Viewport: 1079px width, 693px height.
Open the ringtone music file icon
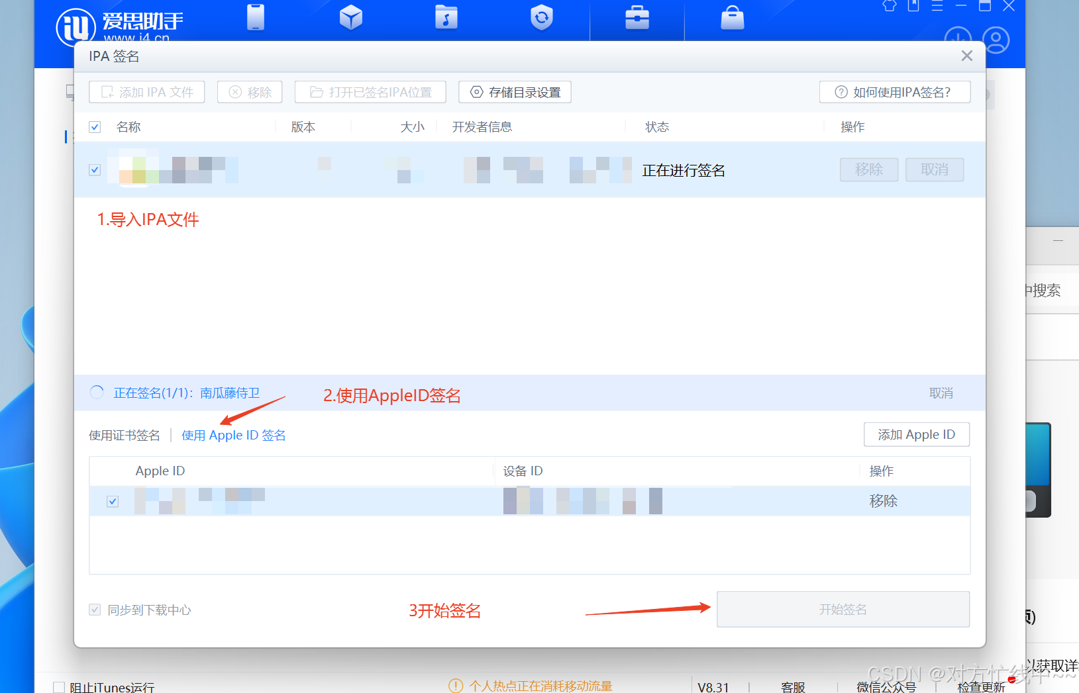[446, 17]
